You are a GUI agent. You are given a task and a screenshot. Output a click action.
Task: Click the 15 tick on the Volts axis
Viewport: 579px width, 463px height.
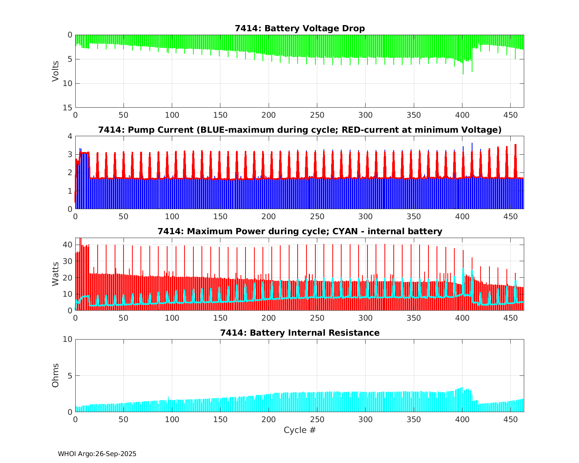[x=68, y=108]
